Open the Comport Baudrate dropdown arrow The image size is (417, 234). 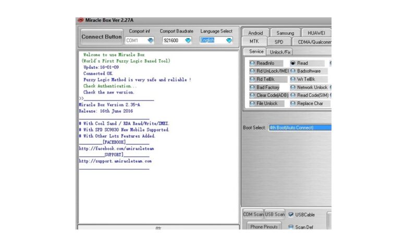(x=188, y=41)
